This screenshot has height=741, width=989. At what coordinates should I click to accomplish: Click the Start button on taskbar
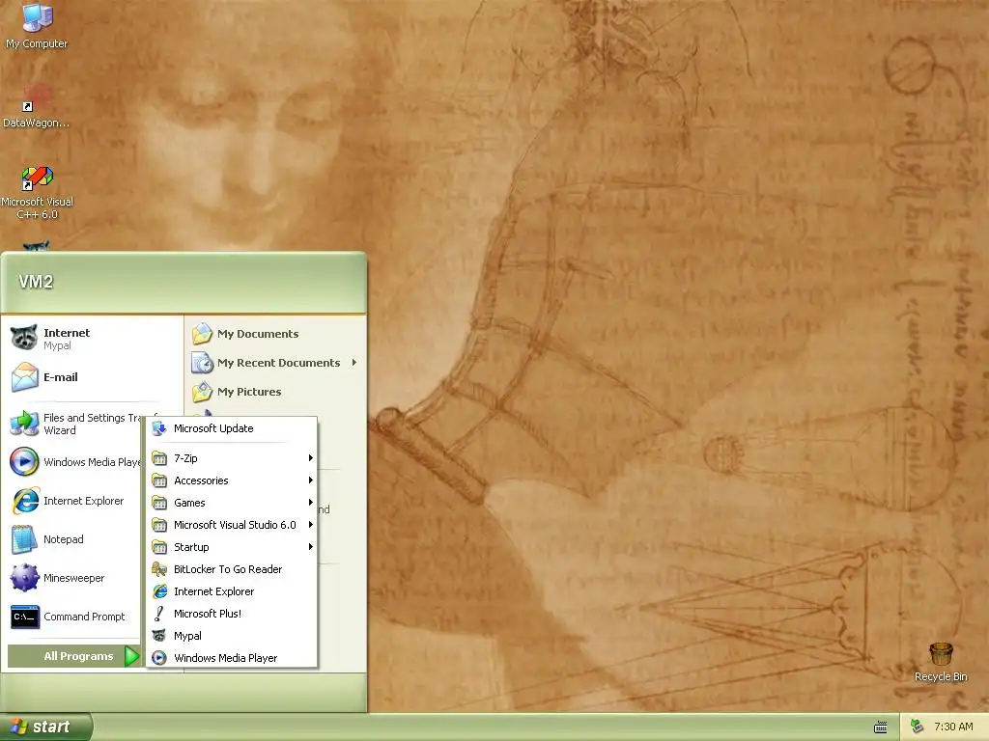tap(45, 727)
